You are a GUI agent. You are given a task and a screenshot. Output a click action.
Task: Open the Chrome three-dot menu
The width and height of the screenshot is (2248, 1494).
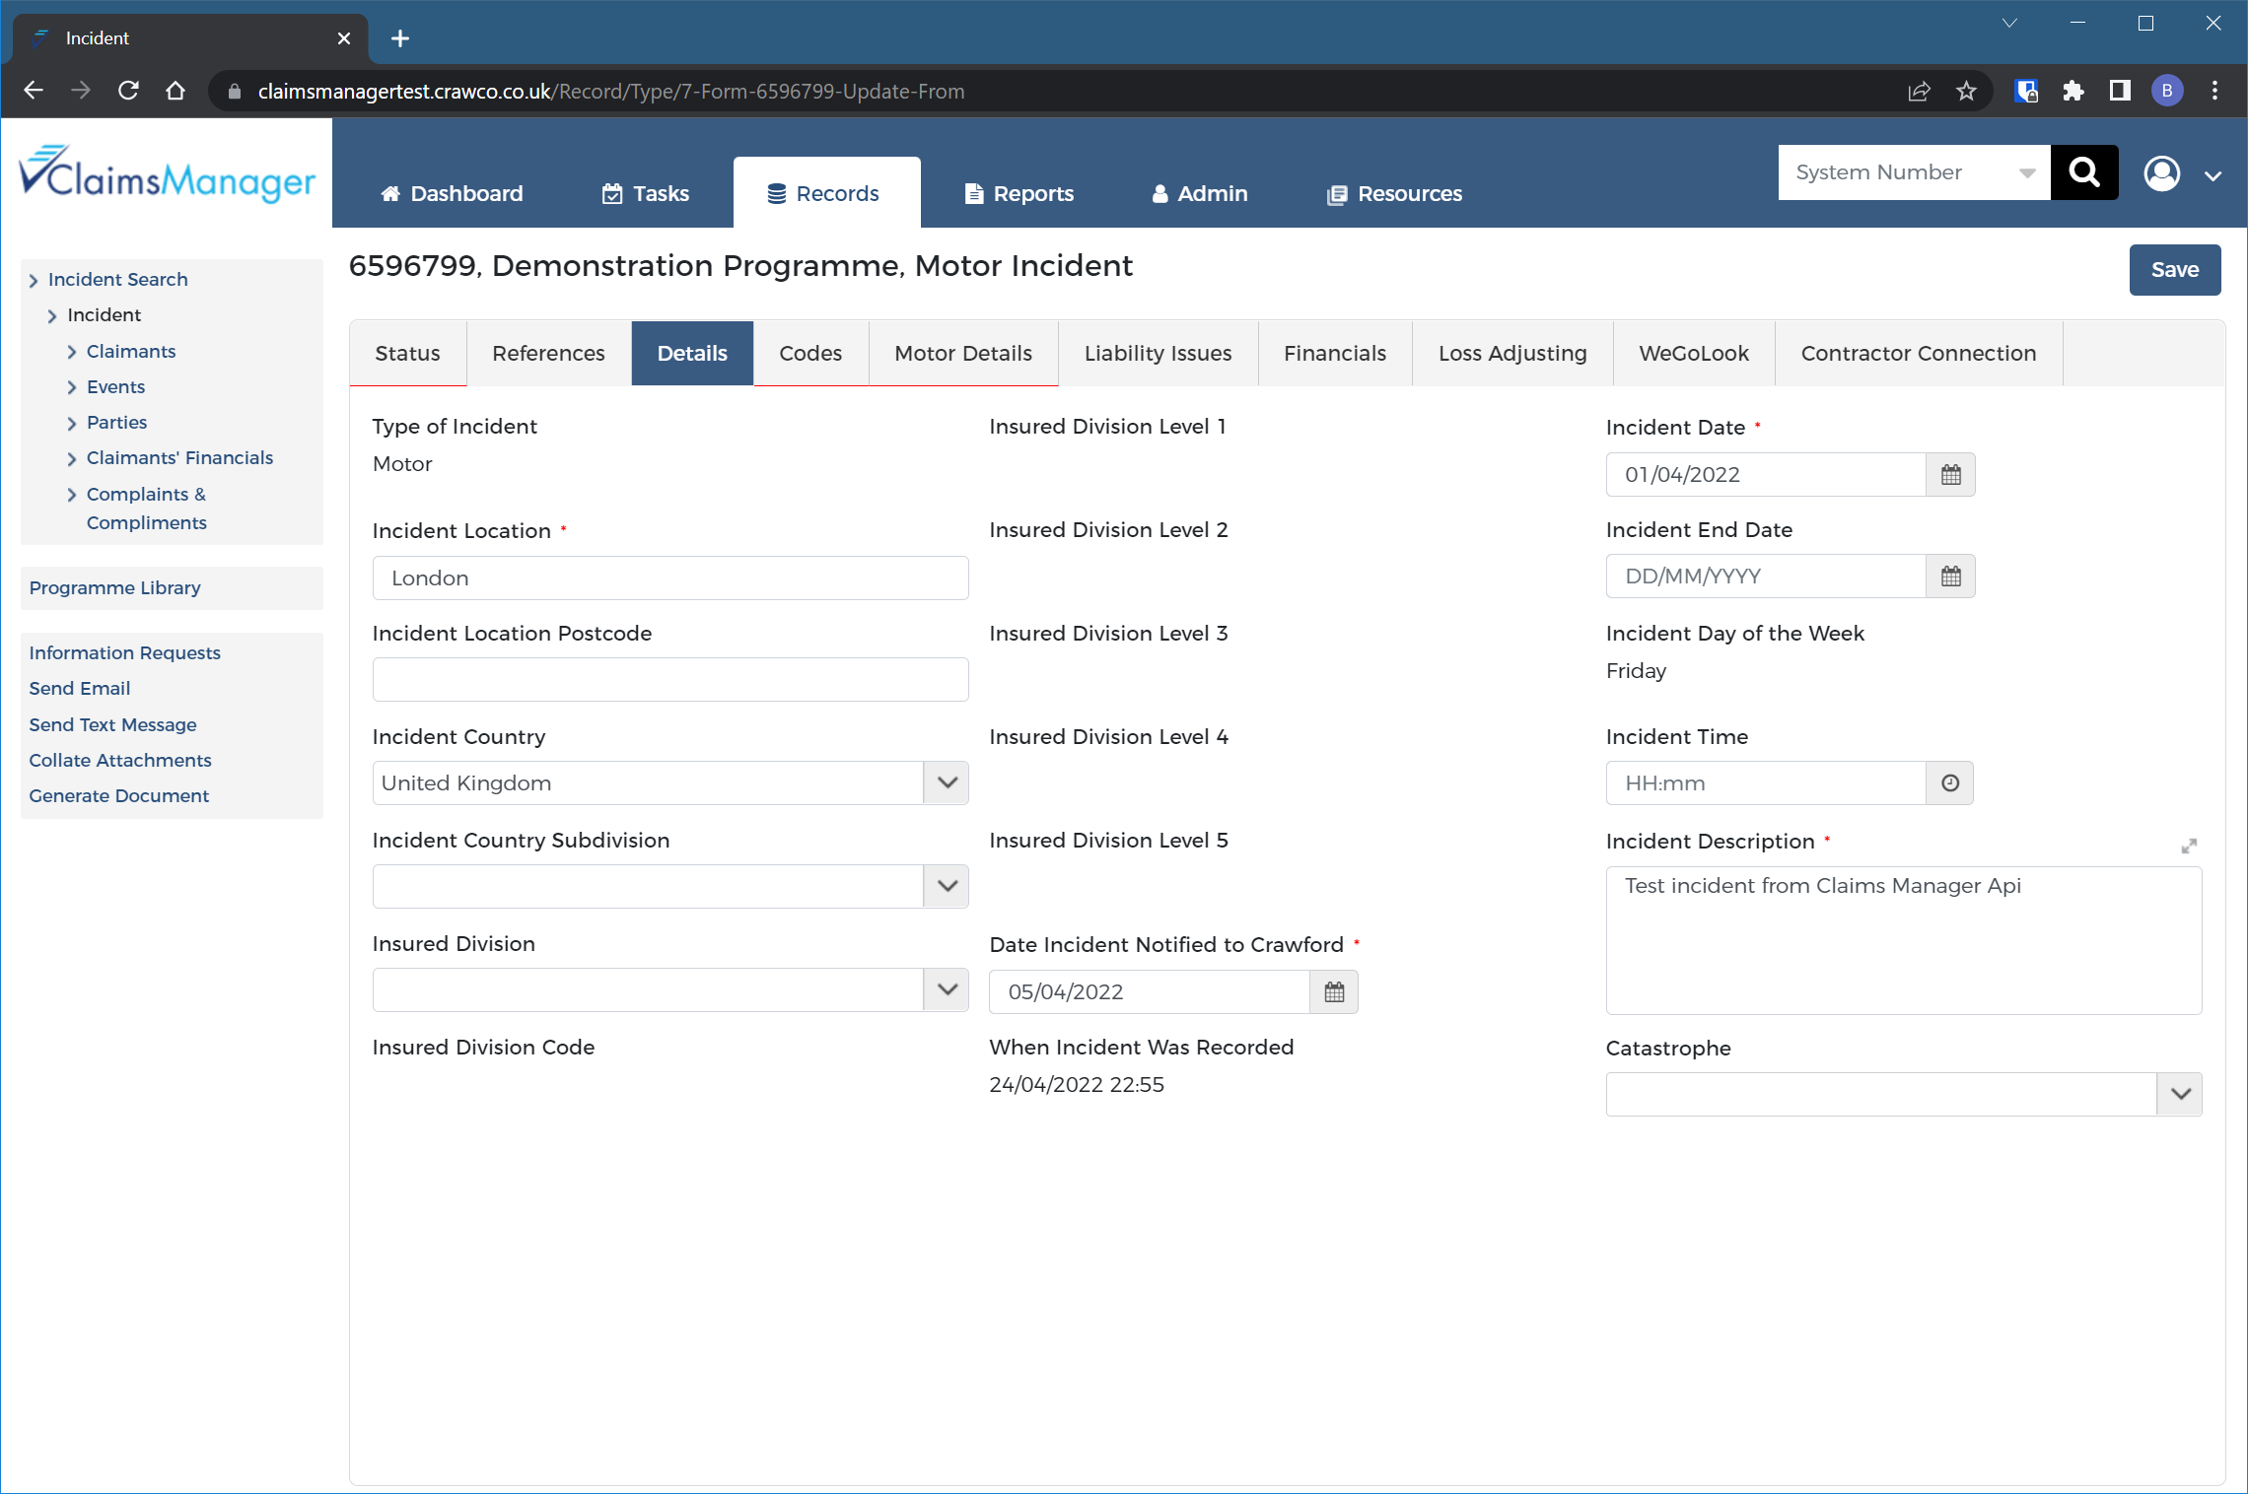2214,91
